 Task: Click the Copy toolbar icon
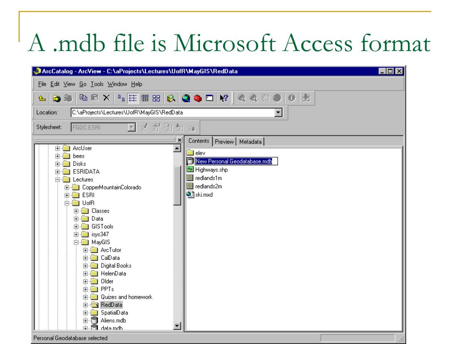[x=83, y=98]
